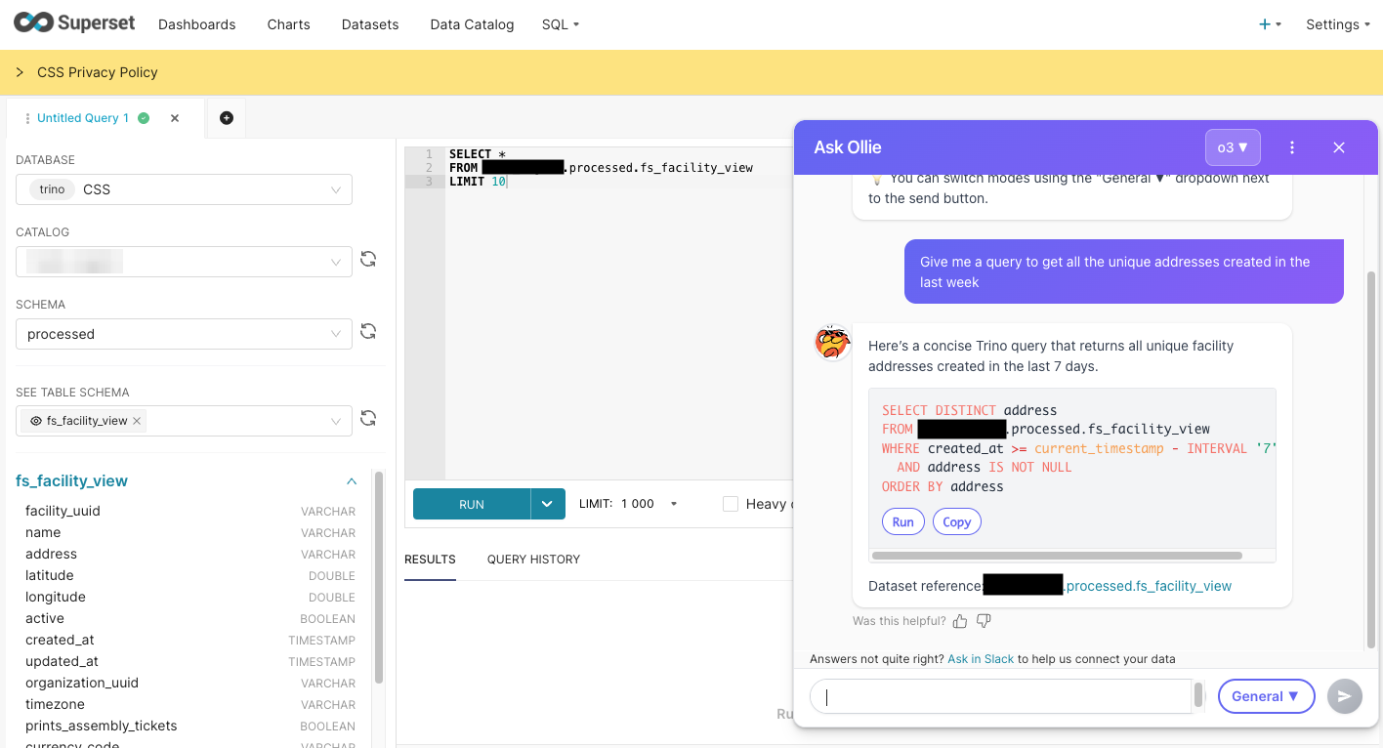Copy Ollie's suggested query

click(x=957, y=521)
